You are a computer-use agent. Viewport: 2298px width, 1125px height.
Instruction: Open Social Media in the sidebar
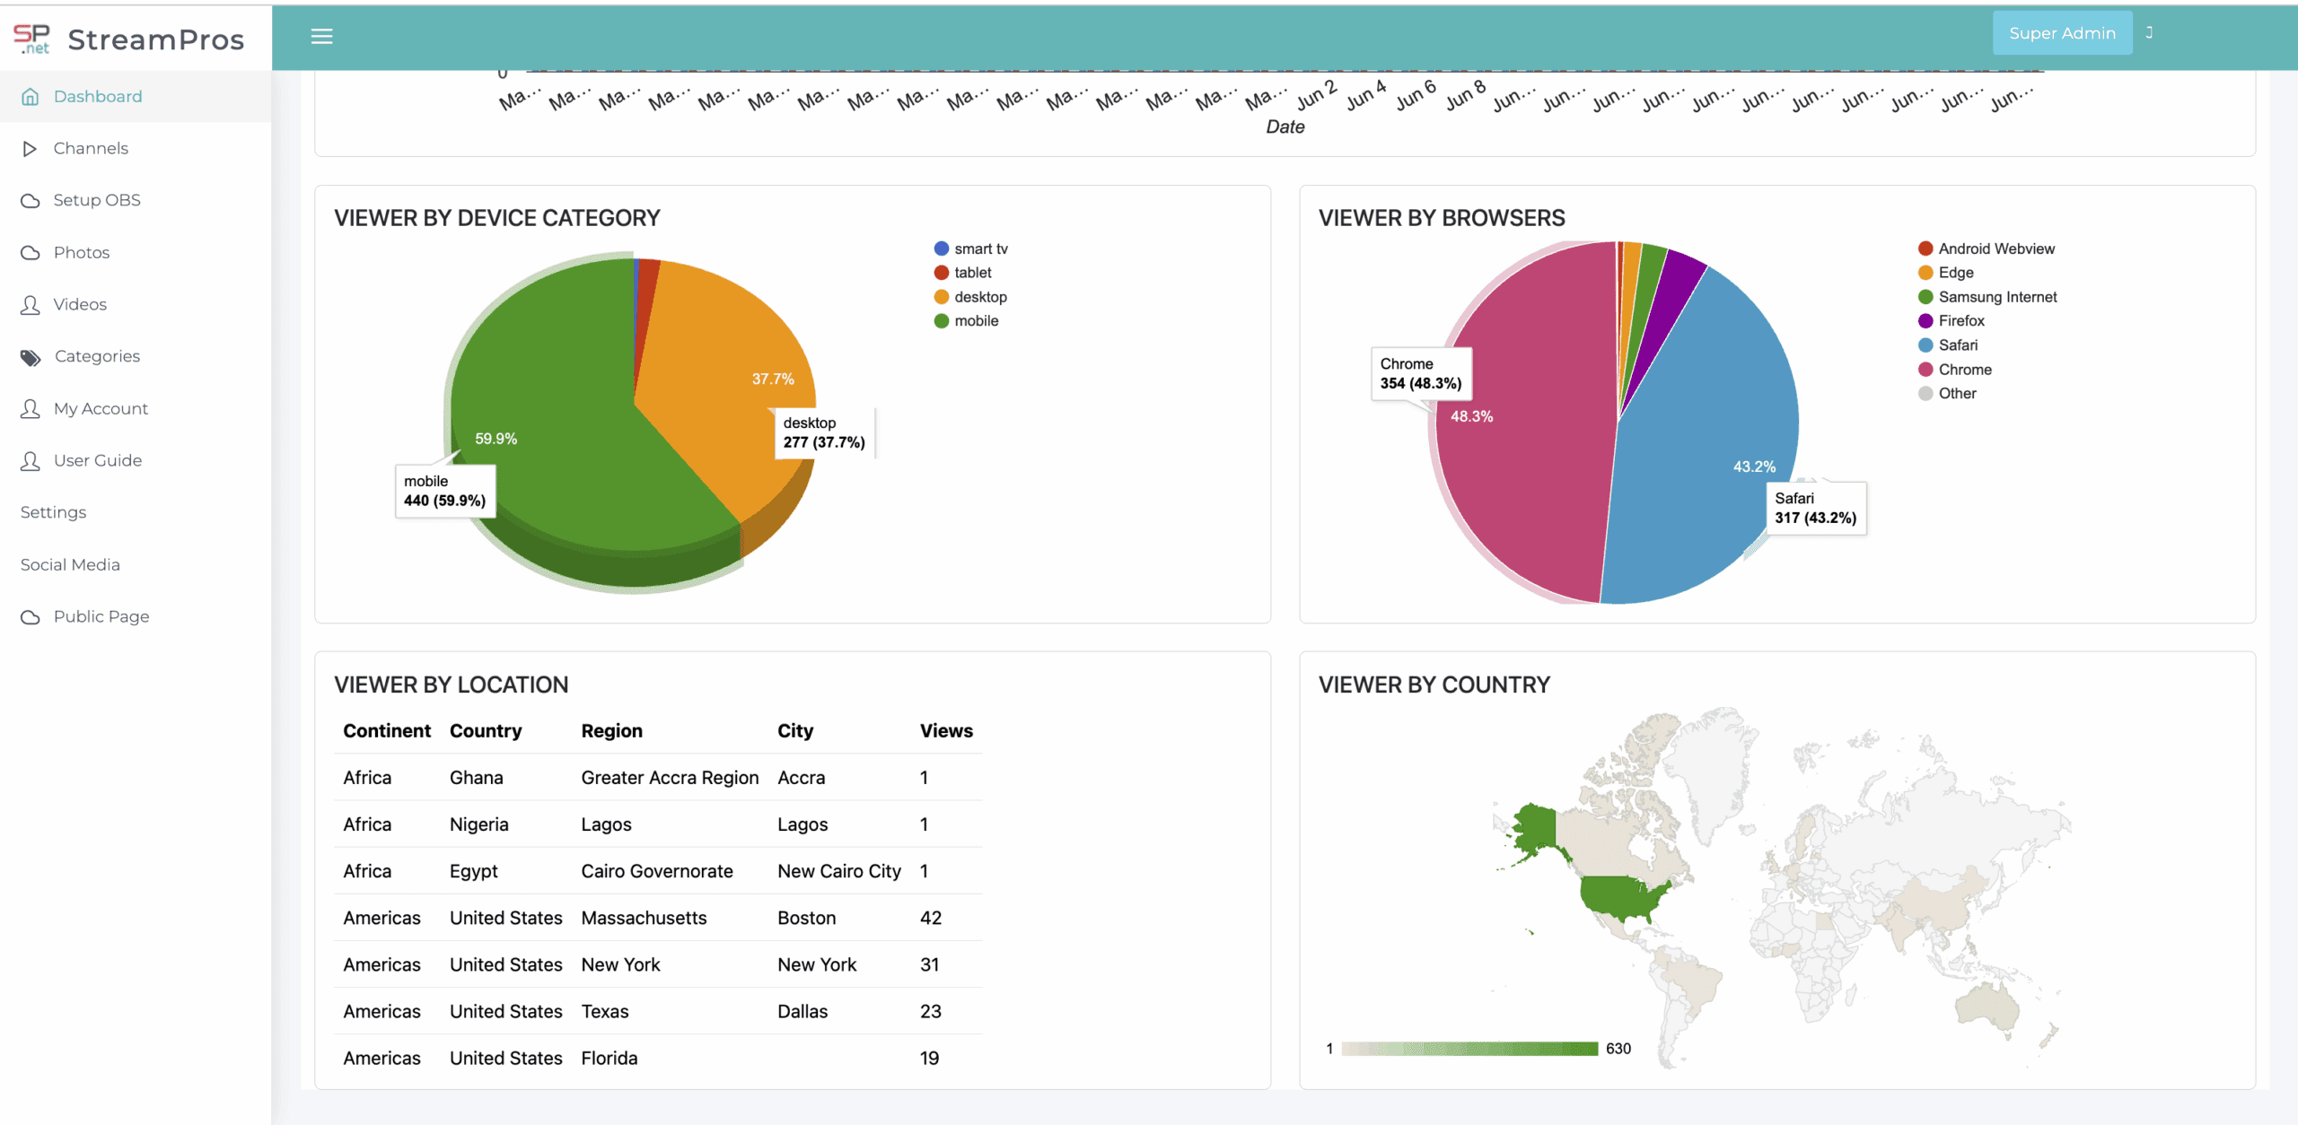pos(70,564)
